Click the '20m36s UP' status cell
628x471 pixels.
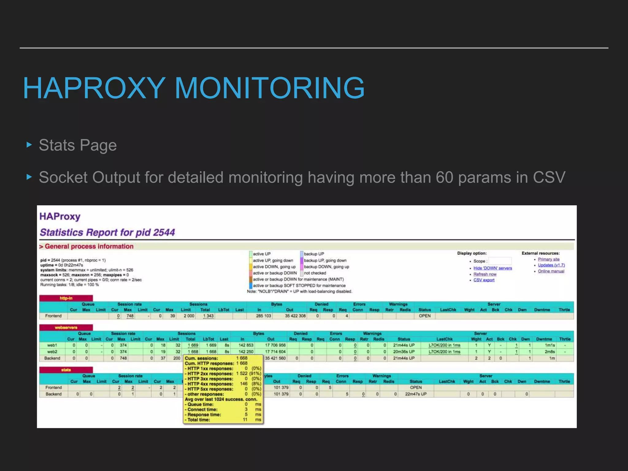[x=404, y=352]
